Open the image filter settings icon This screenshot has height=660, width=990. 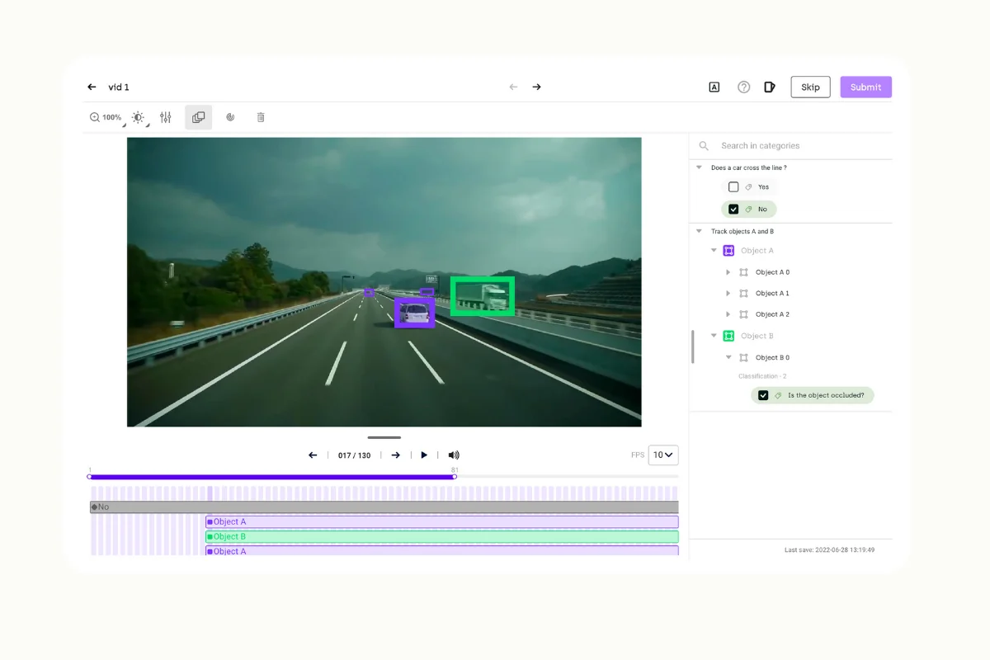(165, 117)
